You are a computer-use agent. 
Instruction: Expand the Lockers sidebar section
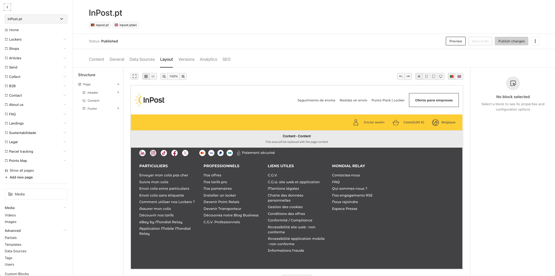(x=65, y=39)
